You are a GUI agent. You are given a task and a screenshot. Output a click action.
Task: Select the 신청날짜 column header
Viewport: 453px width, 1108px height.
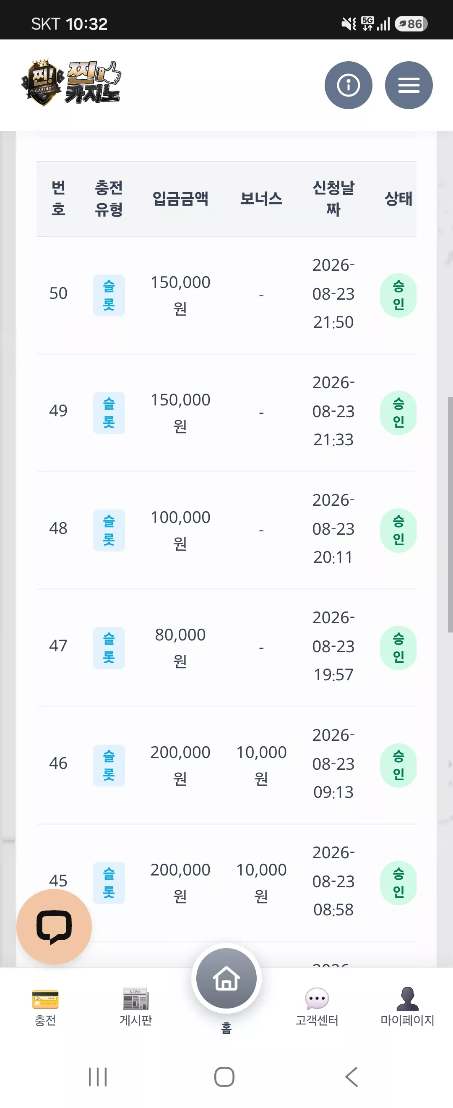(333, 199)
